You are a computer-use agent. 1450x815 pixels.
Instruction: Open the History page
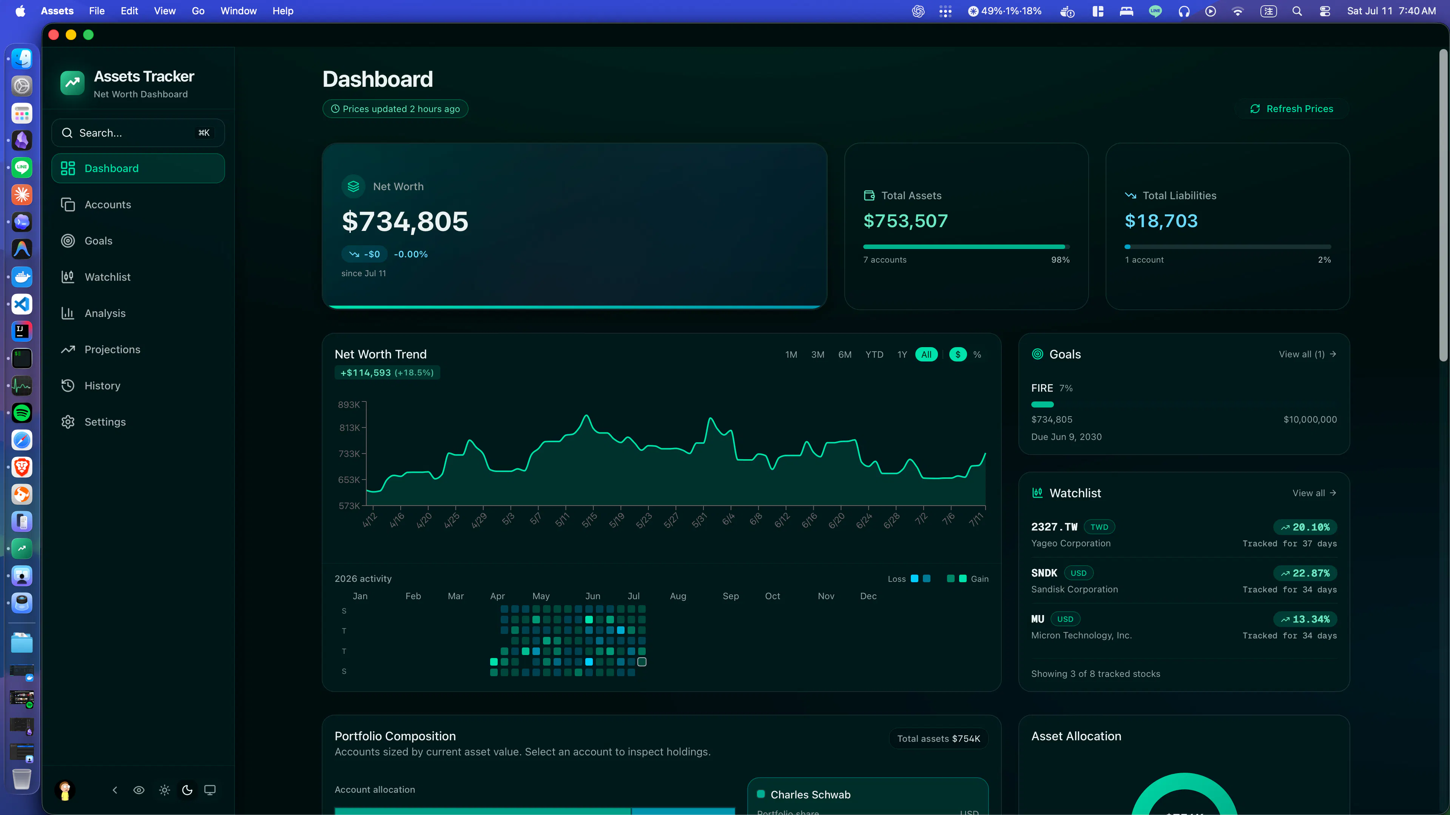tap(138, 385)
